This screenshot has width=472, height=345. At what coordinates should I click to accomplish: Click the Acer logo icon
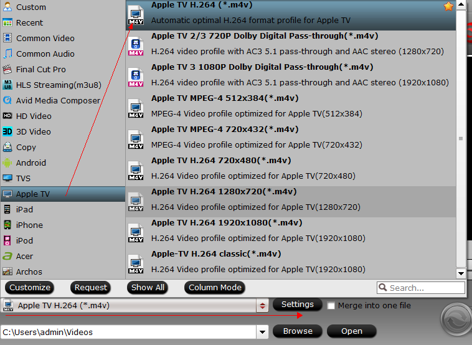7,256
